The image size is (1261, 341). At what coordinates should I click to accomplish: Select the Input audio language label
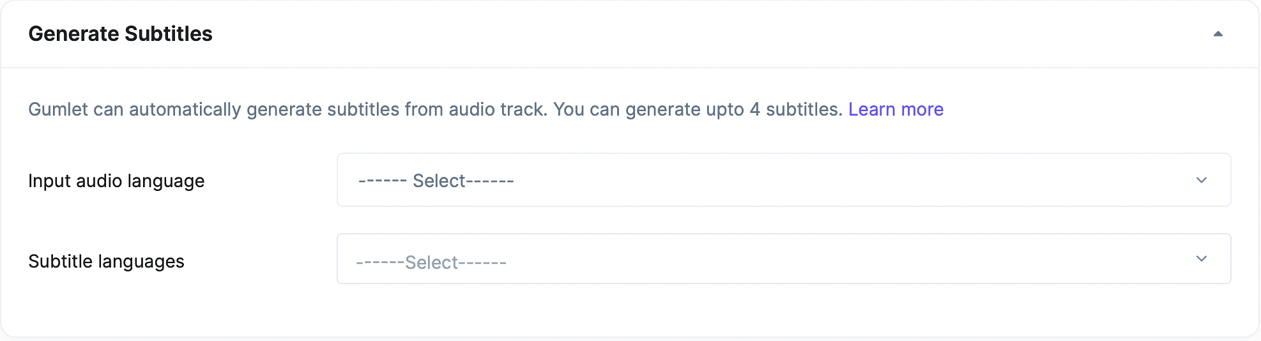(116, 181)
